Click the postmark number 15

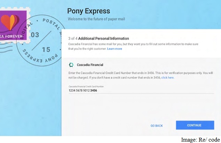click(46, 49)
